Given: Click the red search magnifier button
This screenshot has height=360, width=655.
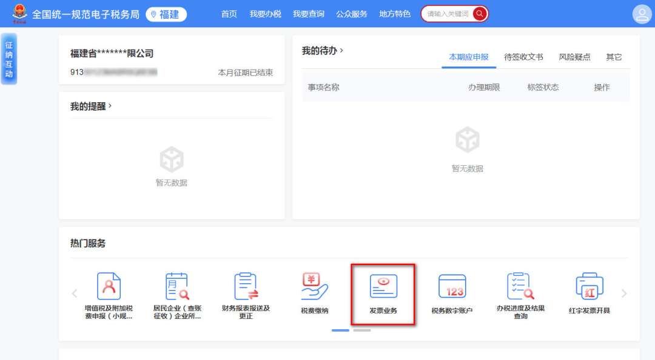Looking at the screenshot, I should [x=480, y=14].
